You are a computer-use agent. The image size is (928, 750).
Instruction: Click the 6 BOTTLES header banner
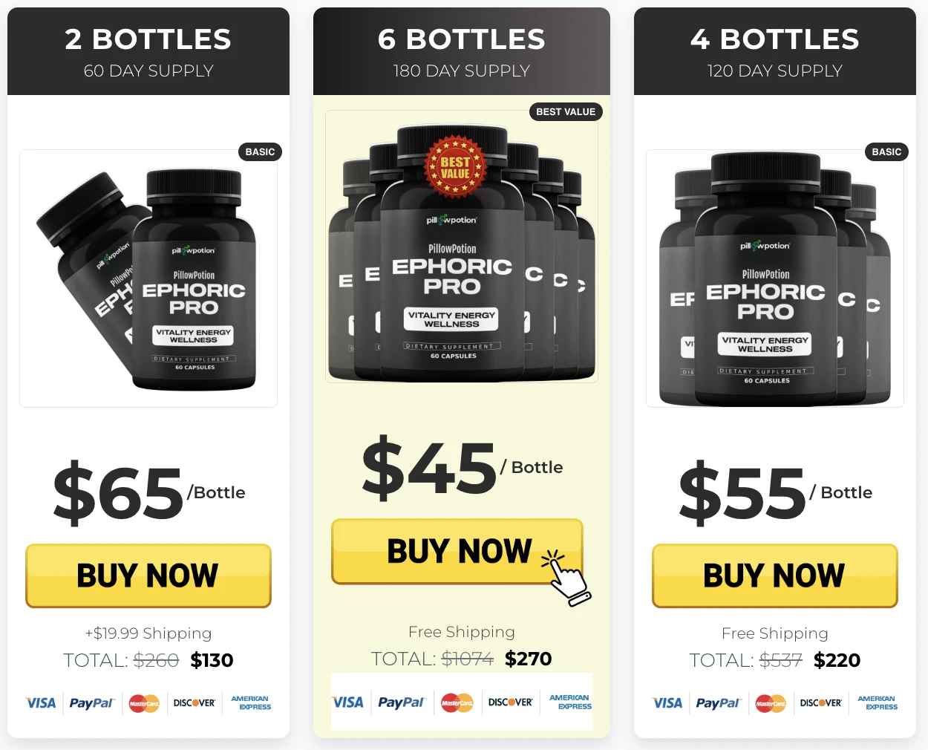coord(462,51)
